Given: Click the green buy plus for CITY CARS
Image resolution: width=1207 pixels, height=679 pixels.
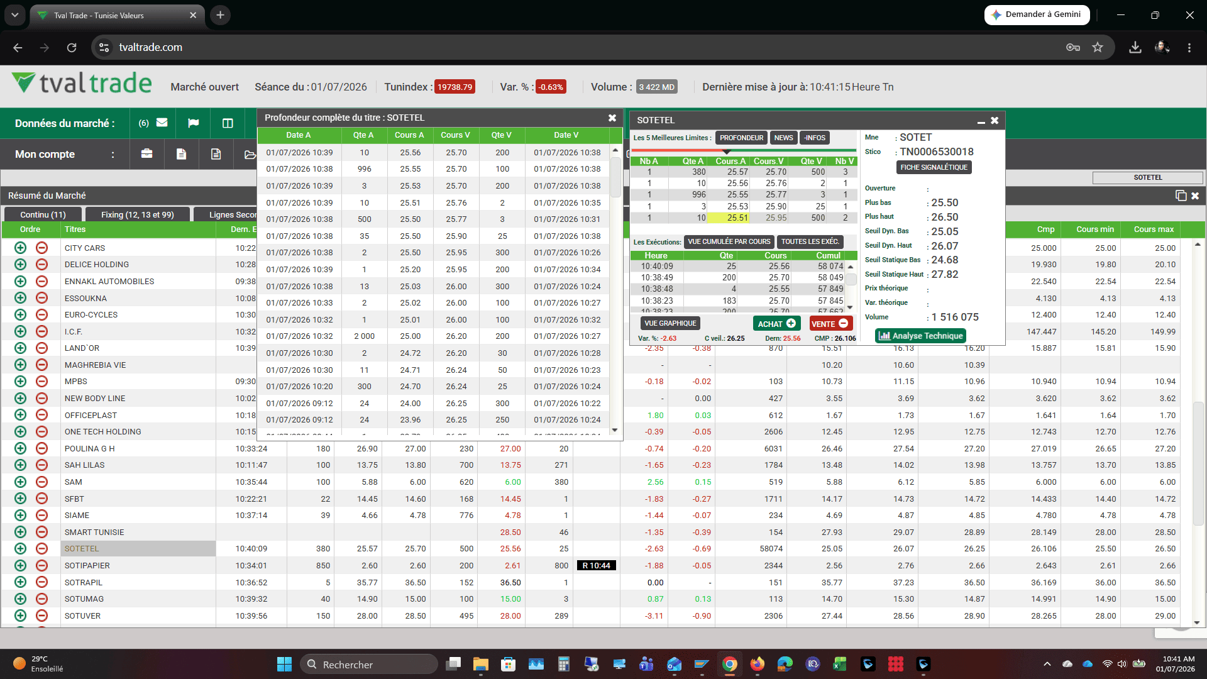Looking at the screenshot, I should click(20, 248).
